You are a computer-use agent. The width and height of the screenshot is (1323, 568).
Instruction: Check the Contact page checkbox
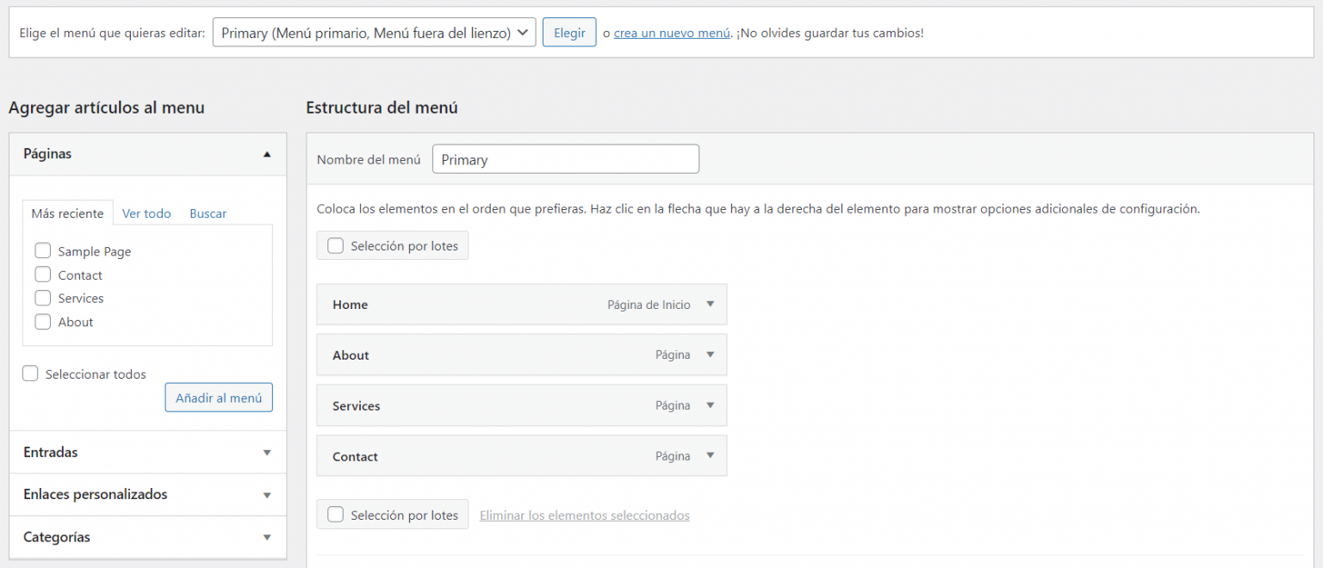[x=42, y=275]
